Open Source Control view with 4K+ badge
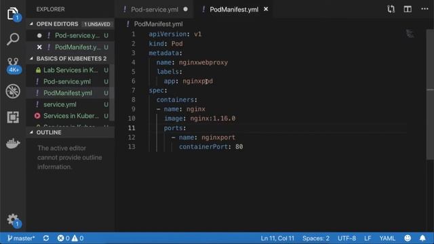 [x=13, y=65]
